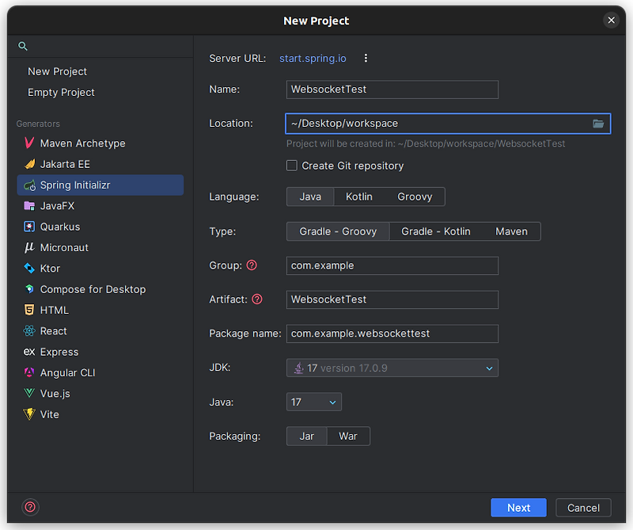
Task: Select War packaging
Action: click(x=348, y=436)
